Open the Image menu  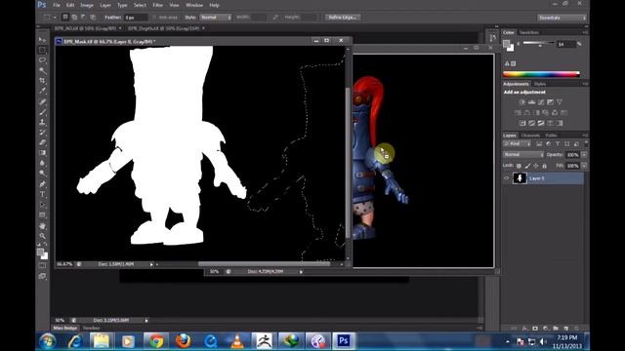(87, 5)
